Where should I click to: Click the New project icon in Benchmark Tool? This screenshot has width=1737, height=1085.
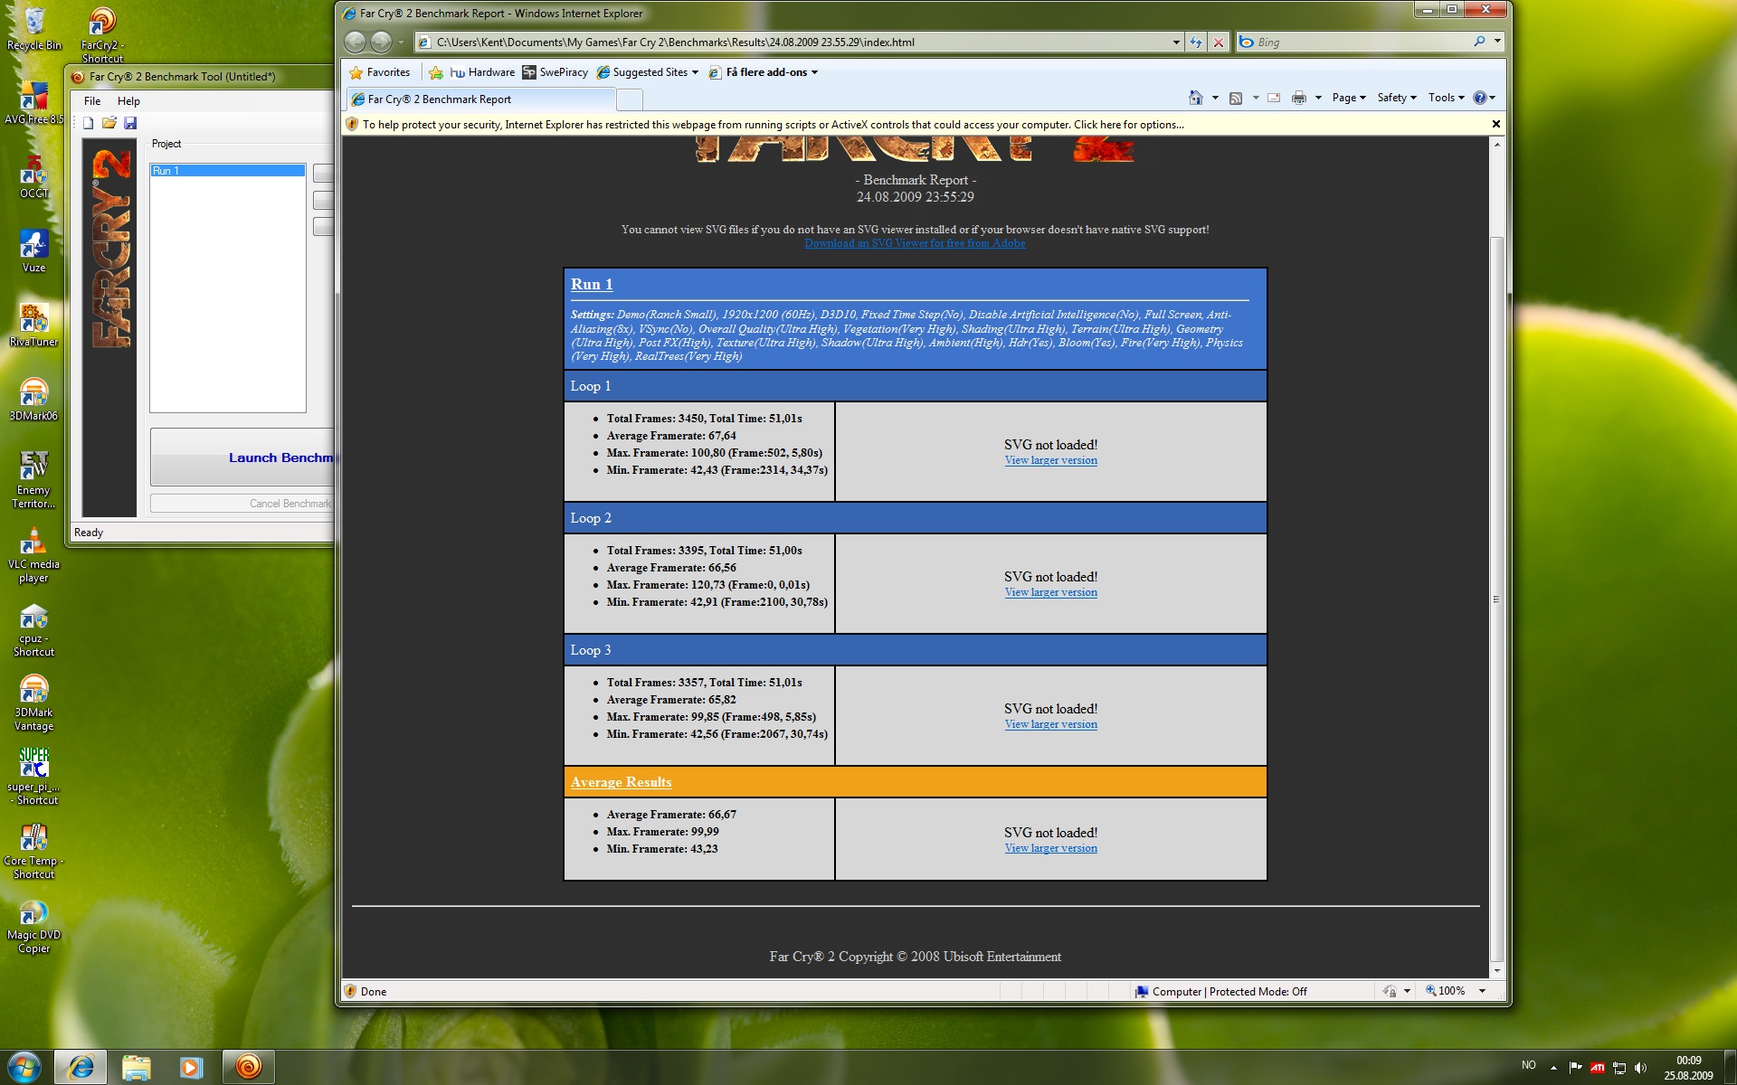point(89,123)
